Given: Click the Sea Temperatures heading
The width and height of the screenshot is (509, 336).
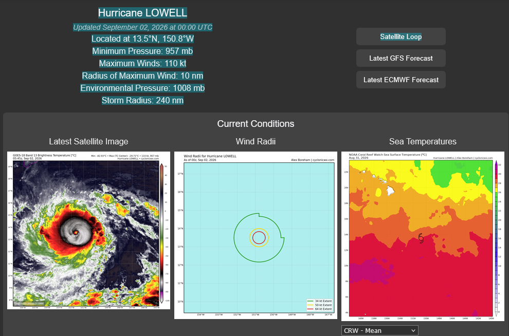Looking at the screenshot, I should [x=423, y=142].
